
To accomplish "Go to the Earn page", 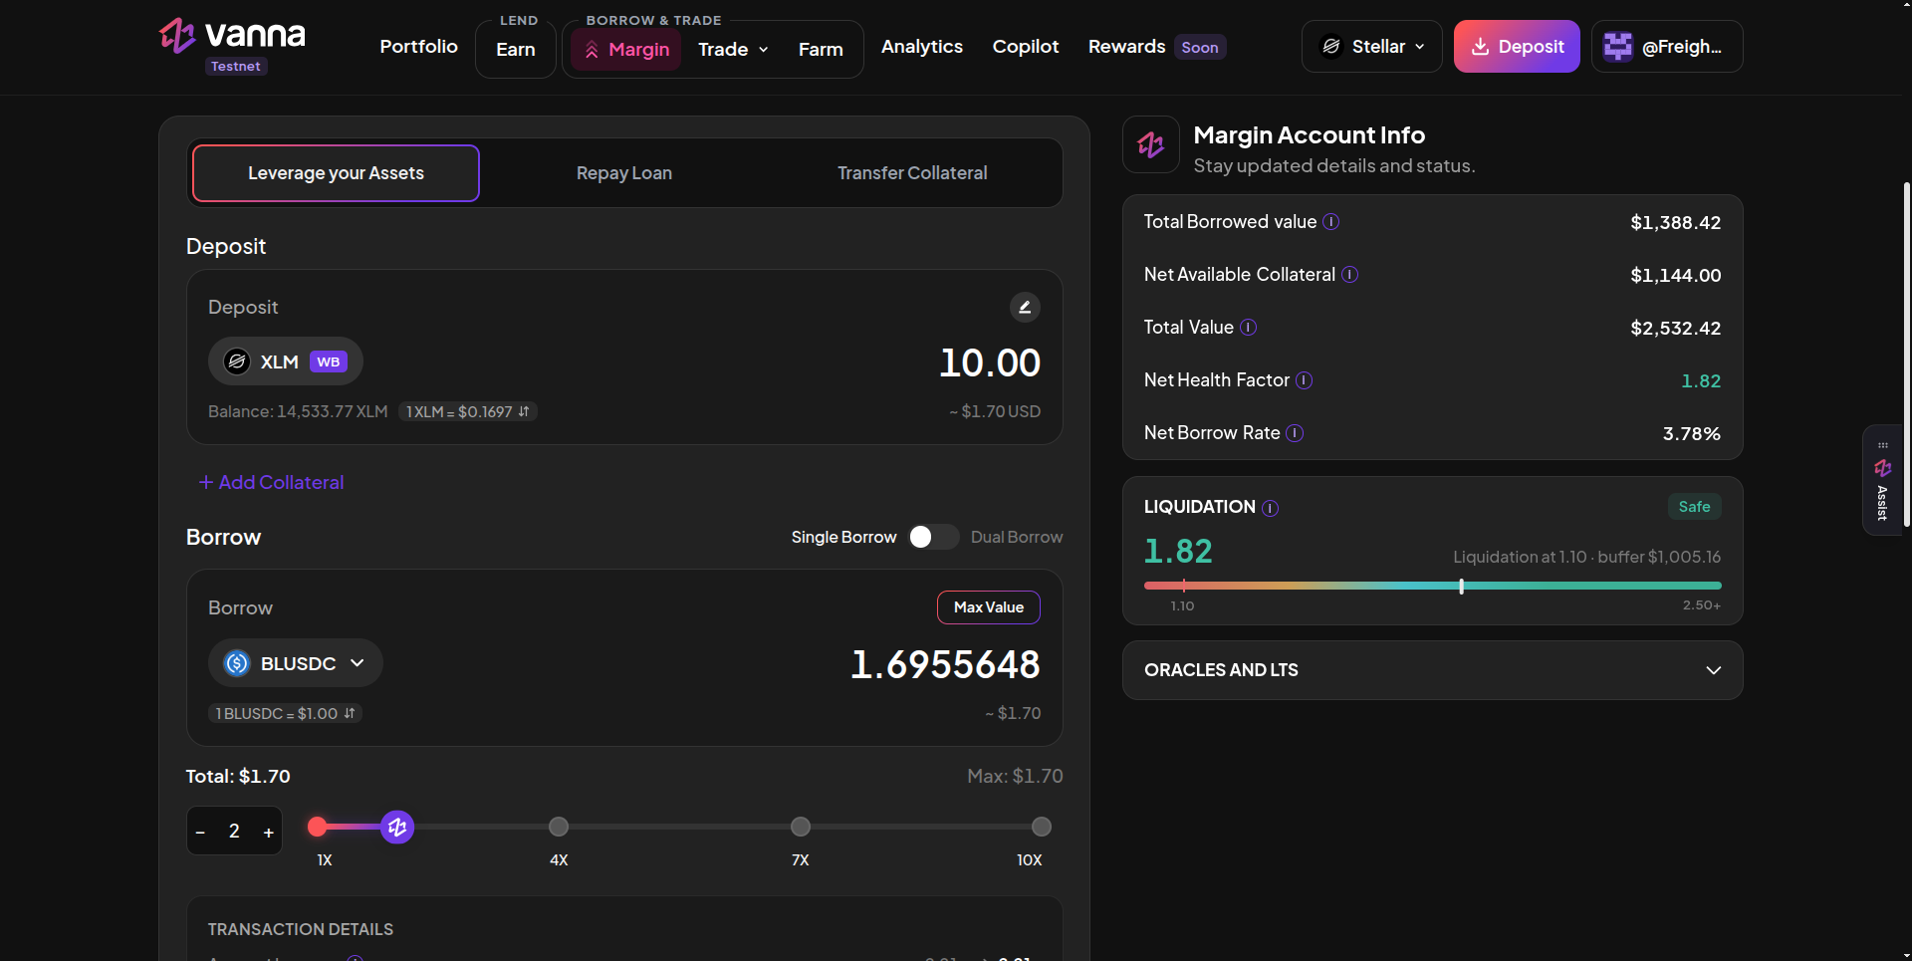I will click(x=516, y=50).
